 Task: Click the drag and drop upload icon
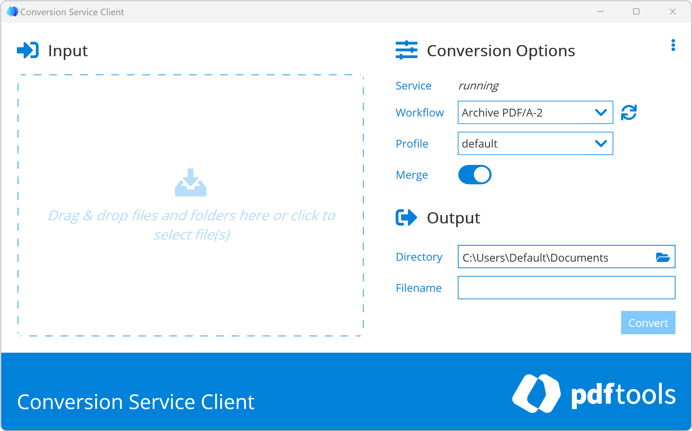[191, 184]
